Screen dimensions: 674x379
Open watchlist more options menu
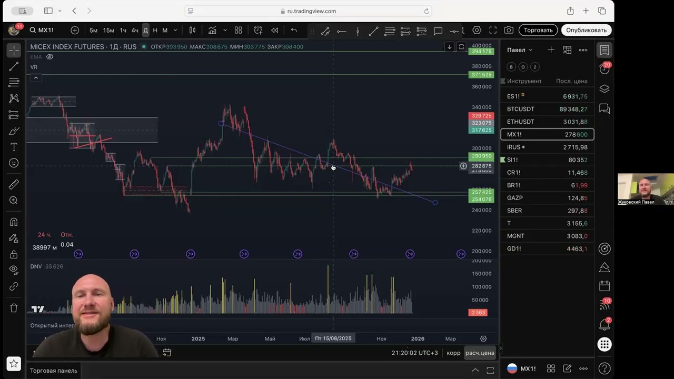pyautogui.click(x=583, y=50)
